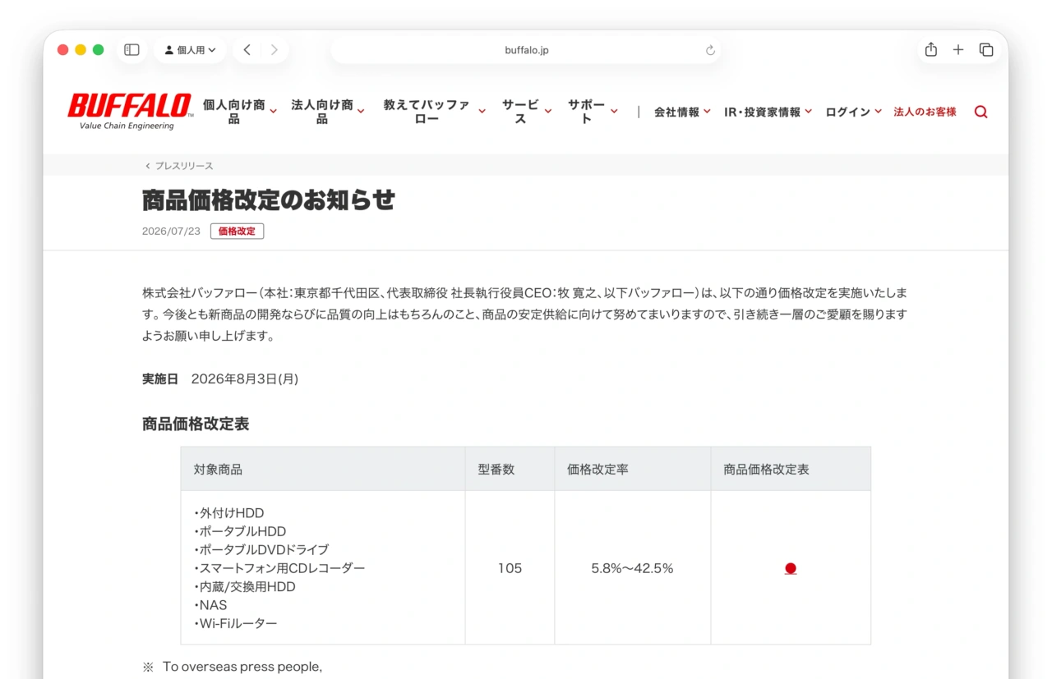This screenshot has width=1052, height=679.
Task: Click the buffalo.jp address bar
Action: click(526, 50)
